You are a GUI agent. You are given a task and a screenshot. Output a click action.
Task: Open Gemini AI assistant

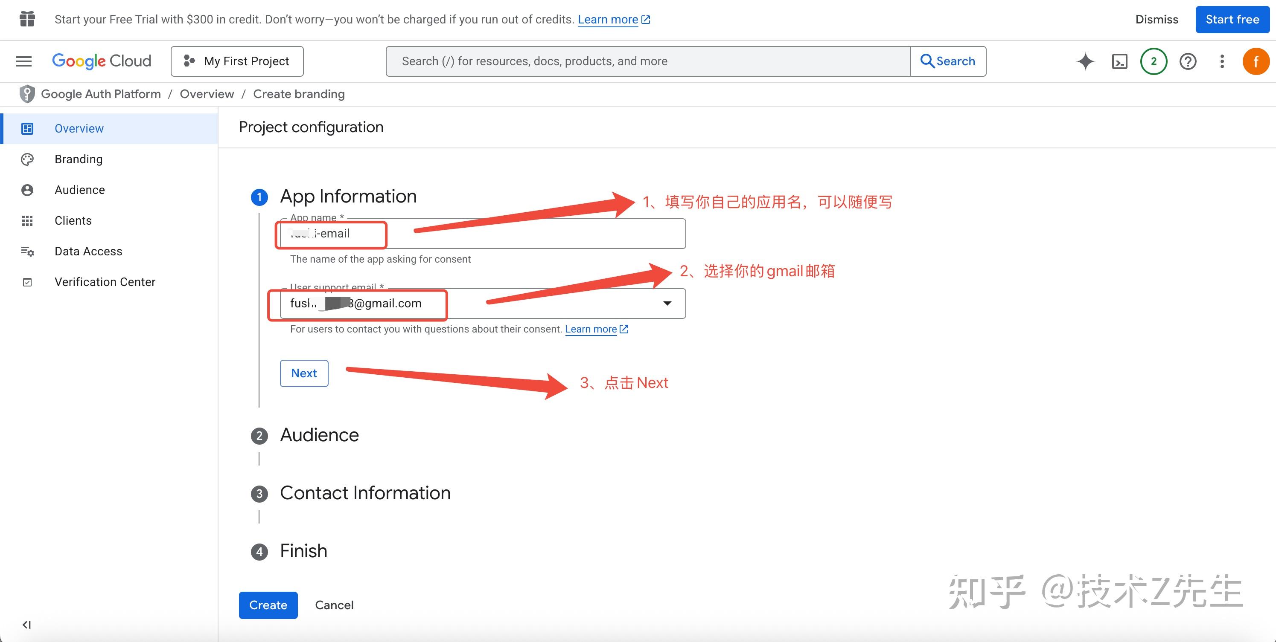(1085, 61)
